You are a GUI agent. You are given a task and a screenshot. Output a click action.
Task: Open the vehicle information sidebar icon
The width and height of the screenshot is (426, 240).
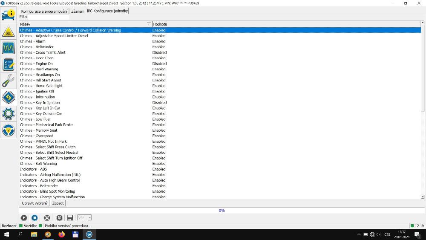(x=9, y=14)
